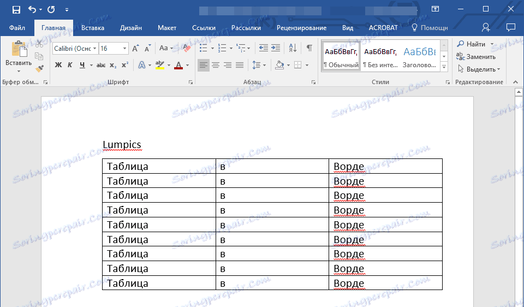
Task: Click the multilevel list icon
Action: 241,48
